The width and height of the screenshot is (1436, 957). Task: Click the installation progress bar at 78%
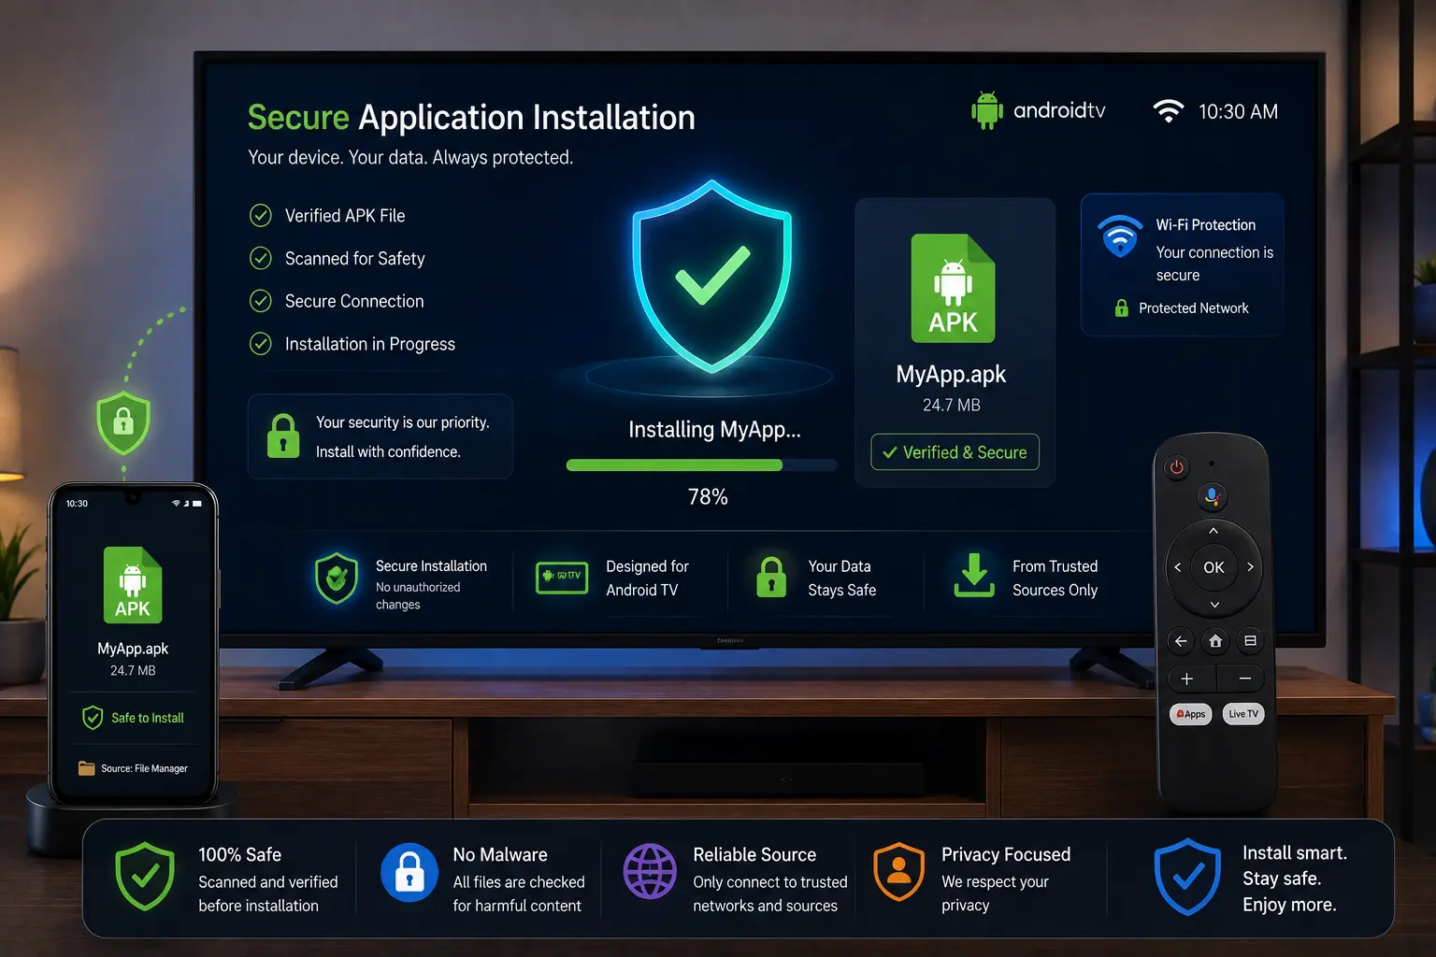pyautogui.click(x=701, y=465)
